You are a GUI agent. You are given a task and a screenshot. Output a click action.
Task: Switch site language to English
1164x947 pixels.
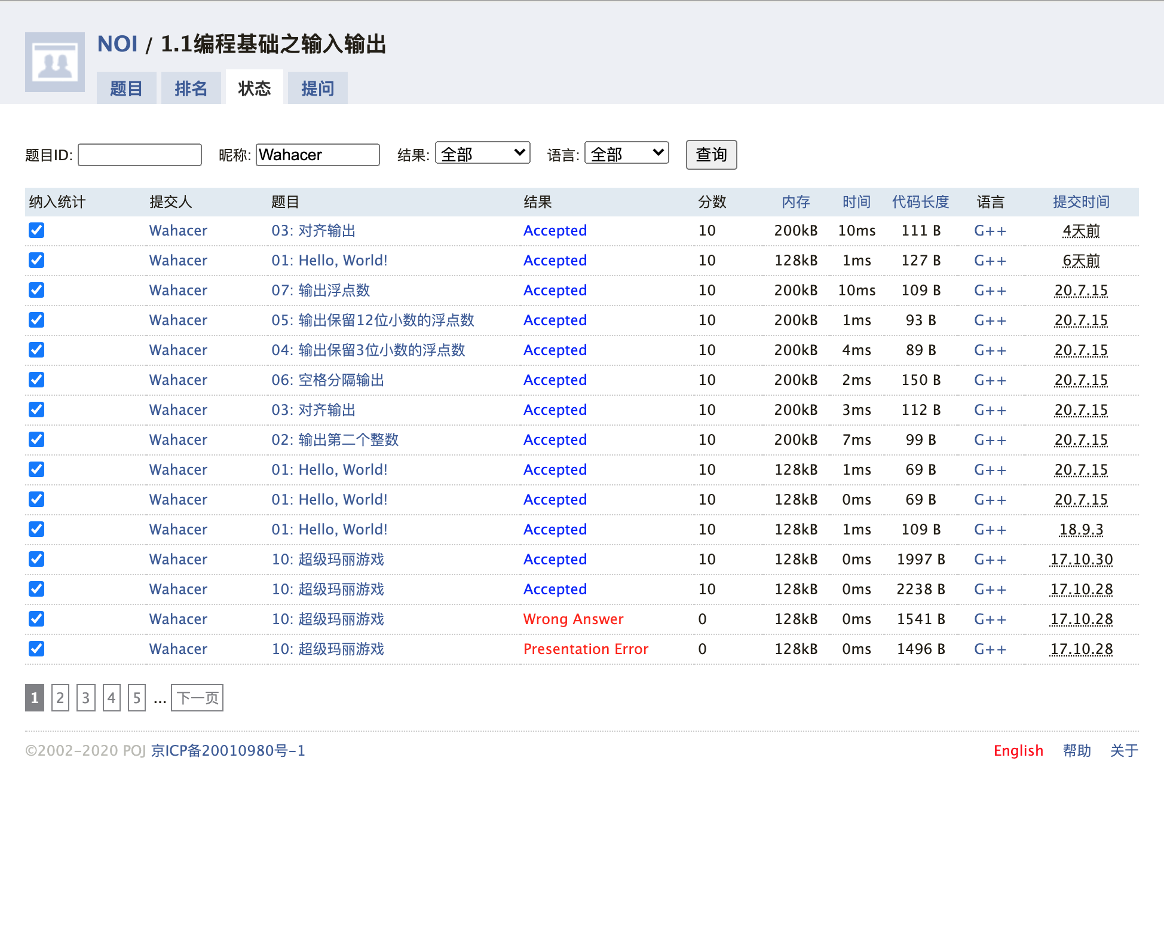(x=1018, y=750)
